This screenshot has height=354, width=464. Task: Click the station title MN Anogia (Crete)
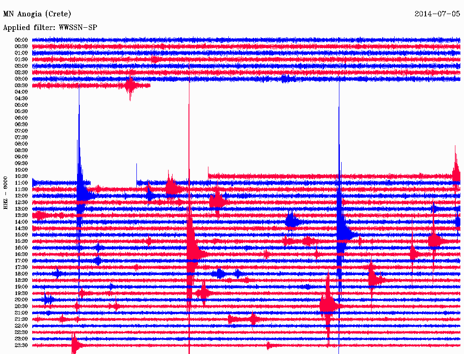click(37, 14)
